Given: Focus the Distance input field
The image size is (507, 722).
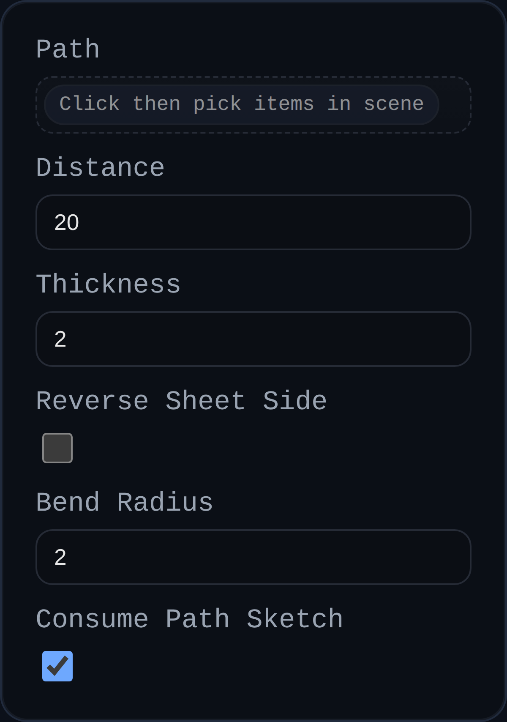Looking at the screenshot, I should coord(253,222).
